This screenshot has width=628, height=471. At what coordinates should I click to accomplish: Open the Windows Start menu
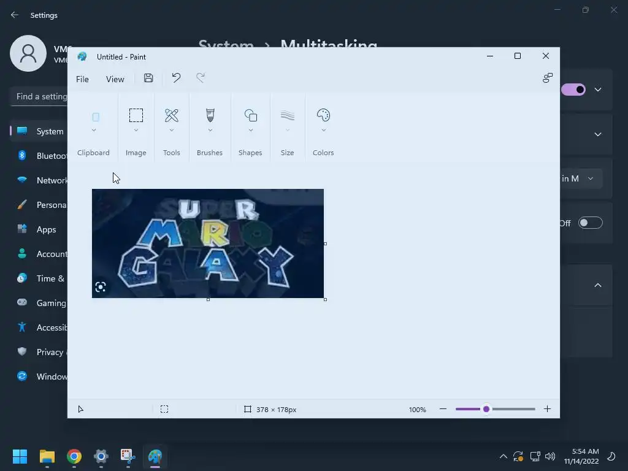tap(20, 456)
